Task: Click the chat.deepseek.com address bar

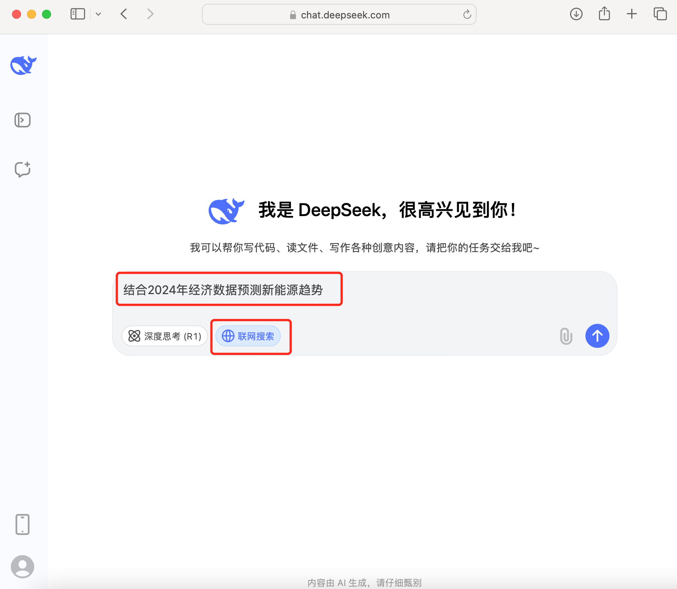Action: (339, 15)
